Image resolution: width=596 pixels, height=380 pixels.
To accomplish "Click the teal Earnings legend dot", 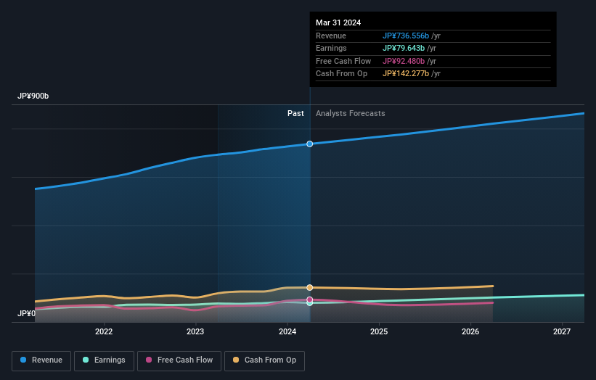I will [86, 360].
